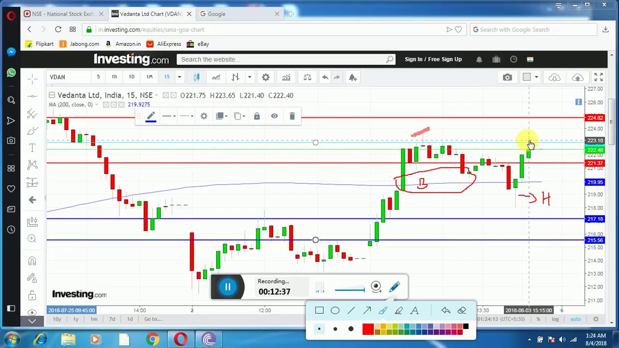Select the brush drawing tool in chart sidebar
Image resolution: width=619 pixels, height=348 pixels.
[32, 131]
